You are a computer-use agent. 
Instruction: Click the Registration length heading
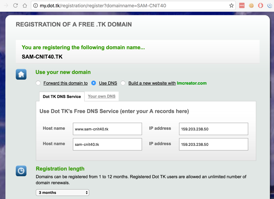60,169
